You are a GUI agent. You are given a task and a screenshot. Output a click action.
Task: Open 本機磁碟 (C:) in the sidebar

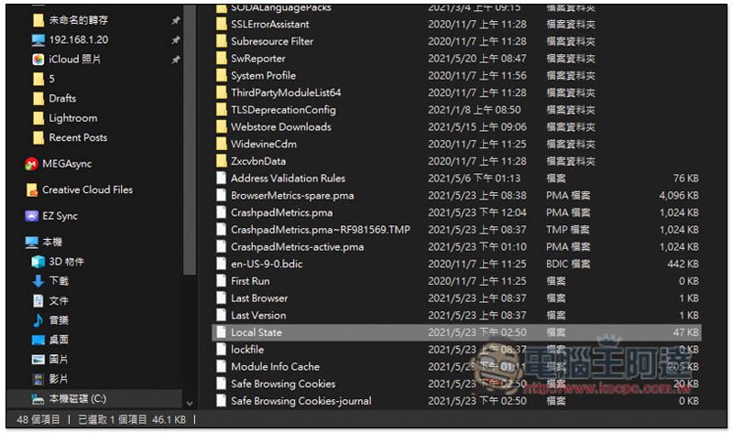78,398
